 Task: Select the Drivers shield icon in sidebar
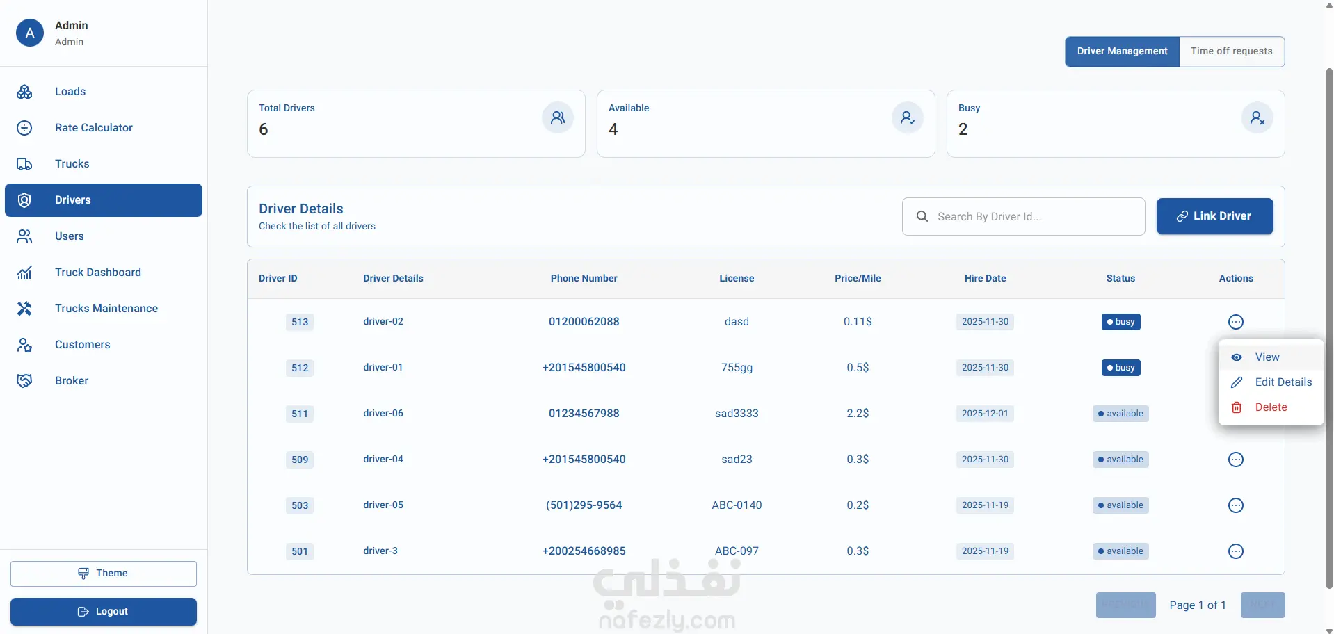pyautogui.click(x=24, y=200)
